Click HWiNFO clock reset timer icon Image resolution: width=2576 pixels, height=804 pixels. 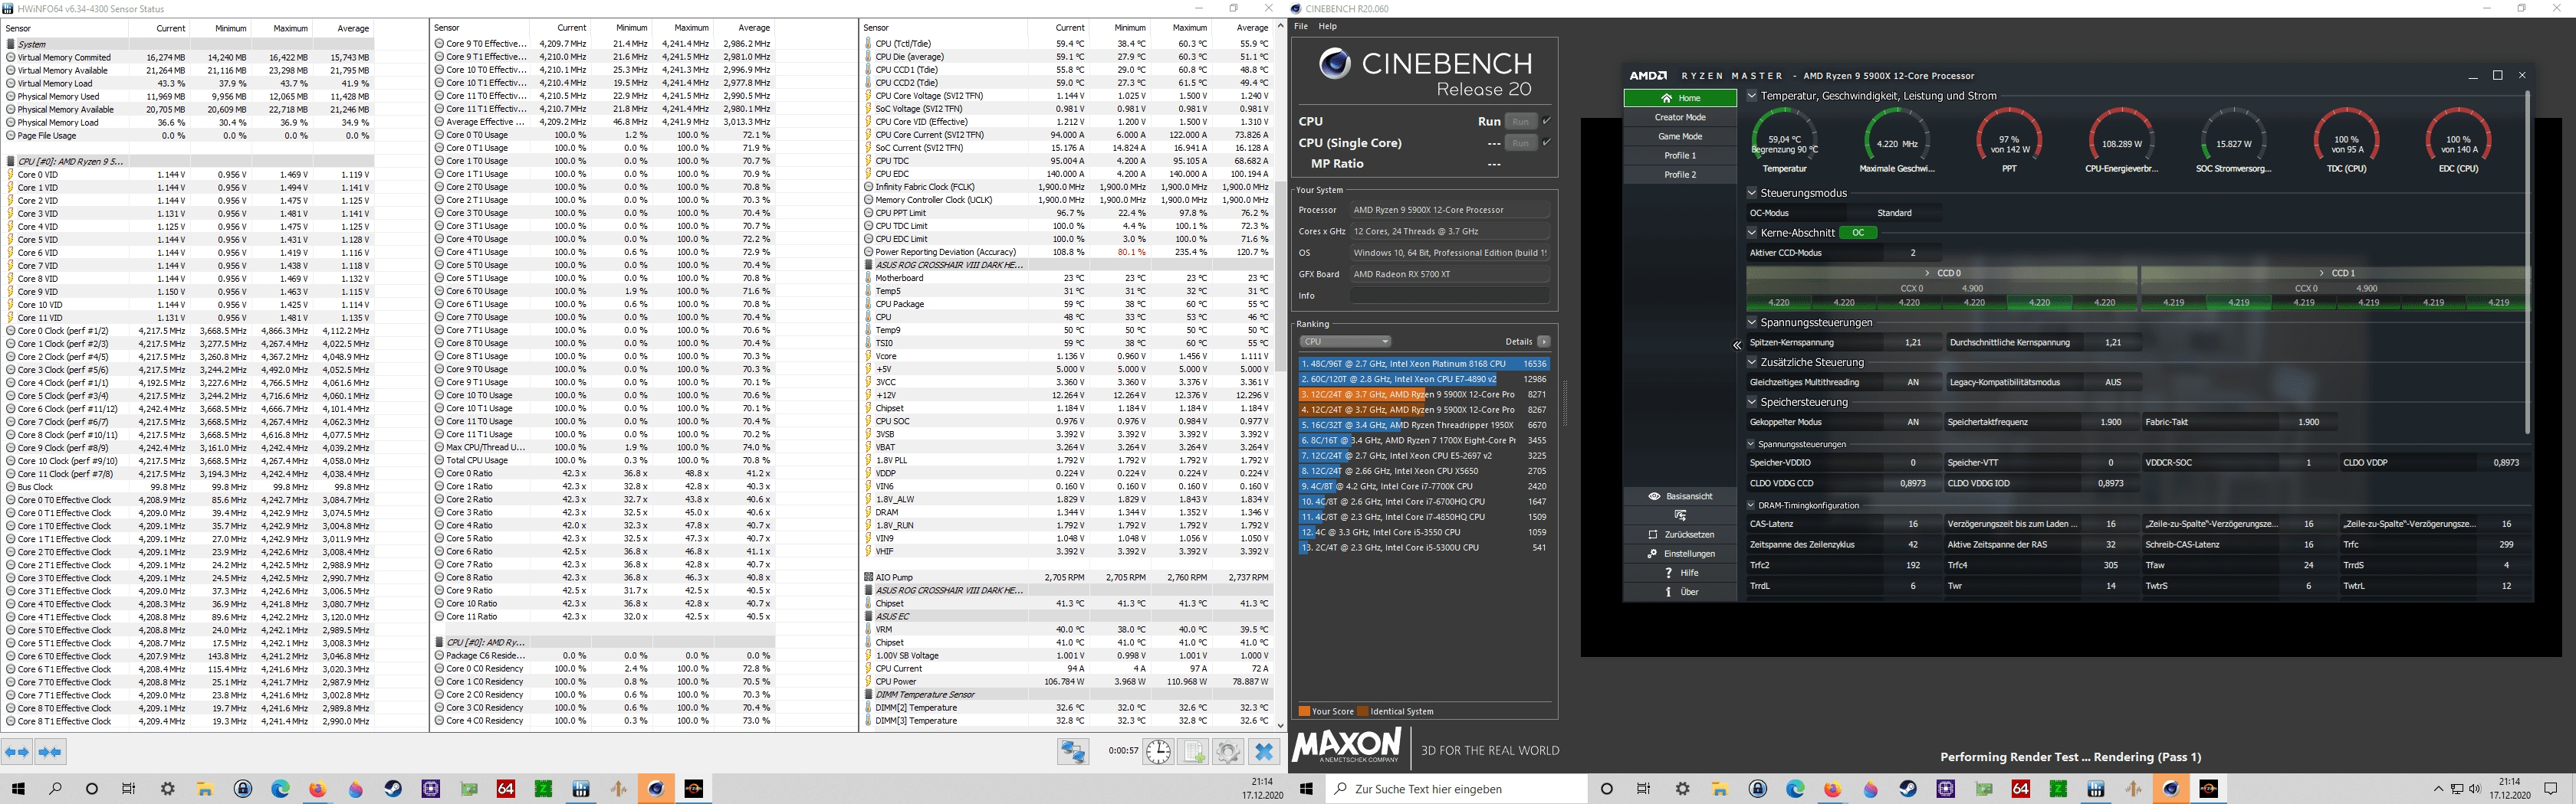click(1158, 752)
